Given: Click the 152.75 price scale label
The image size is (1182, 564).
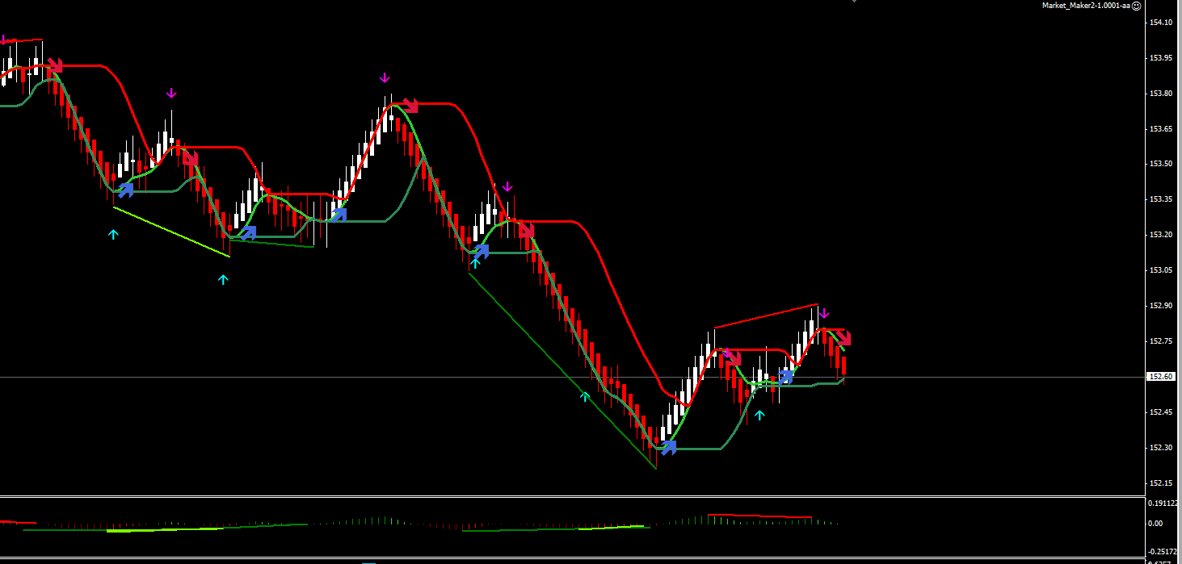Looking at the screenshot, I should click(1160, 341).
